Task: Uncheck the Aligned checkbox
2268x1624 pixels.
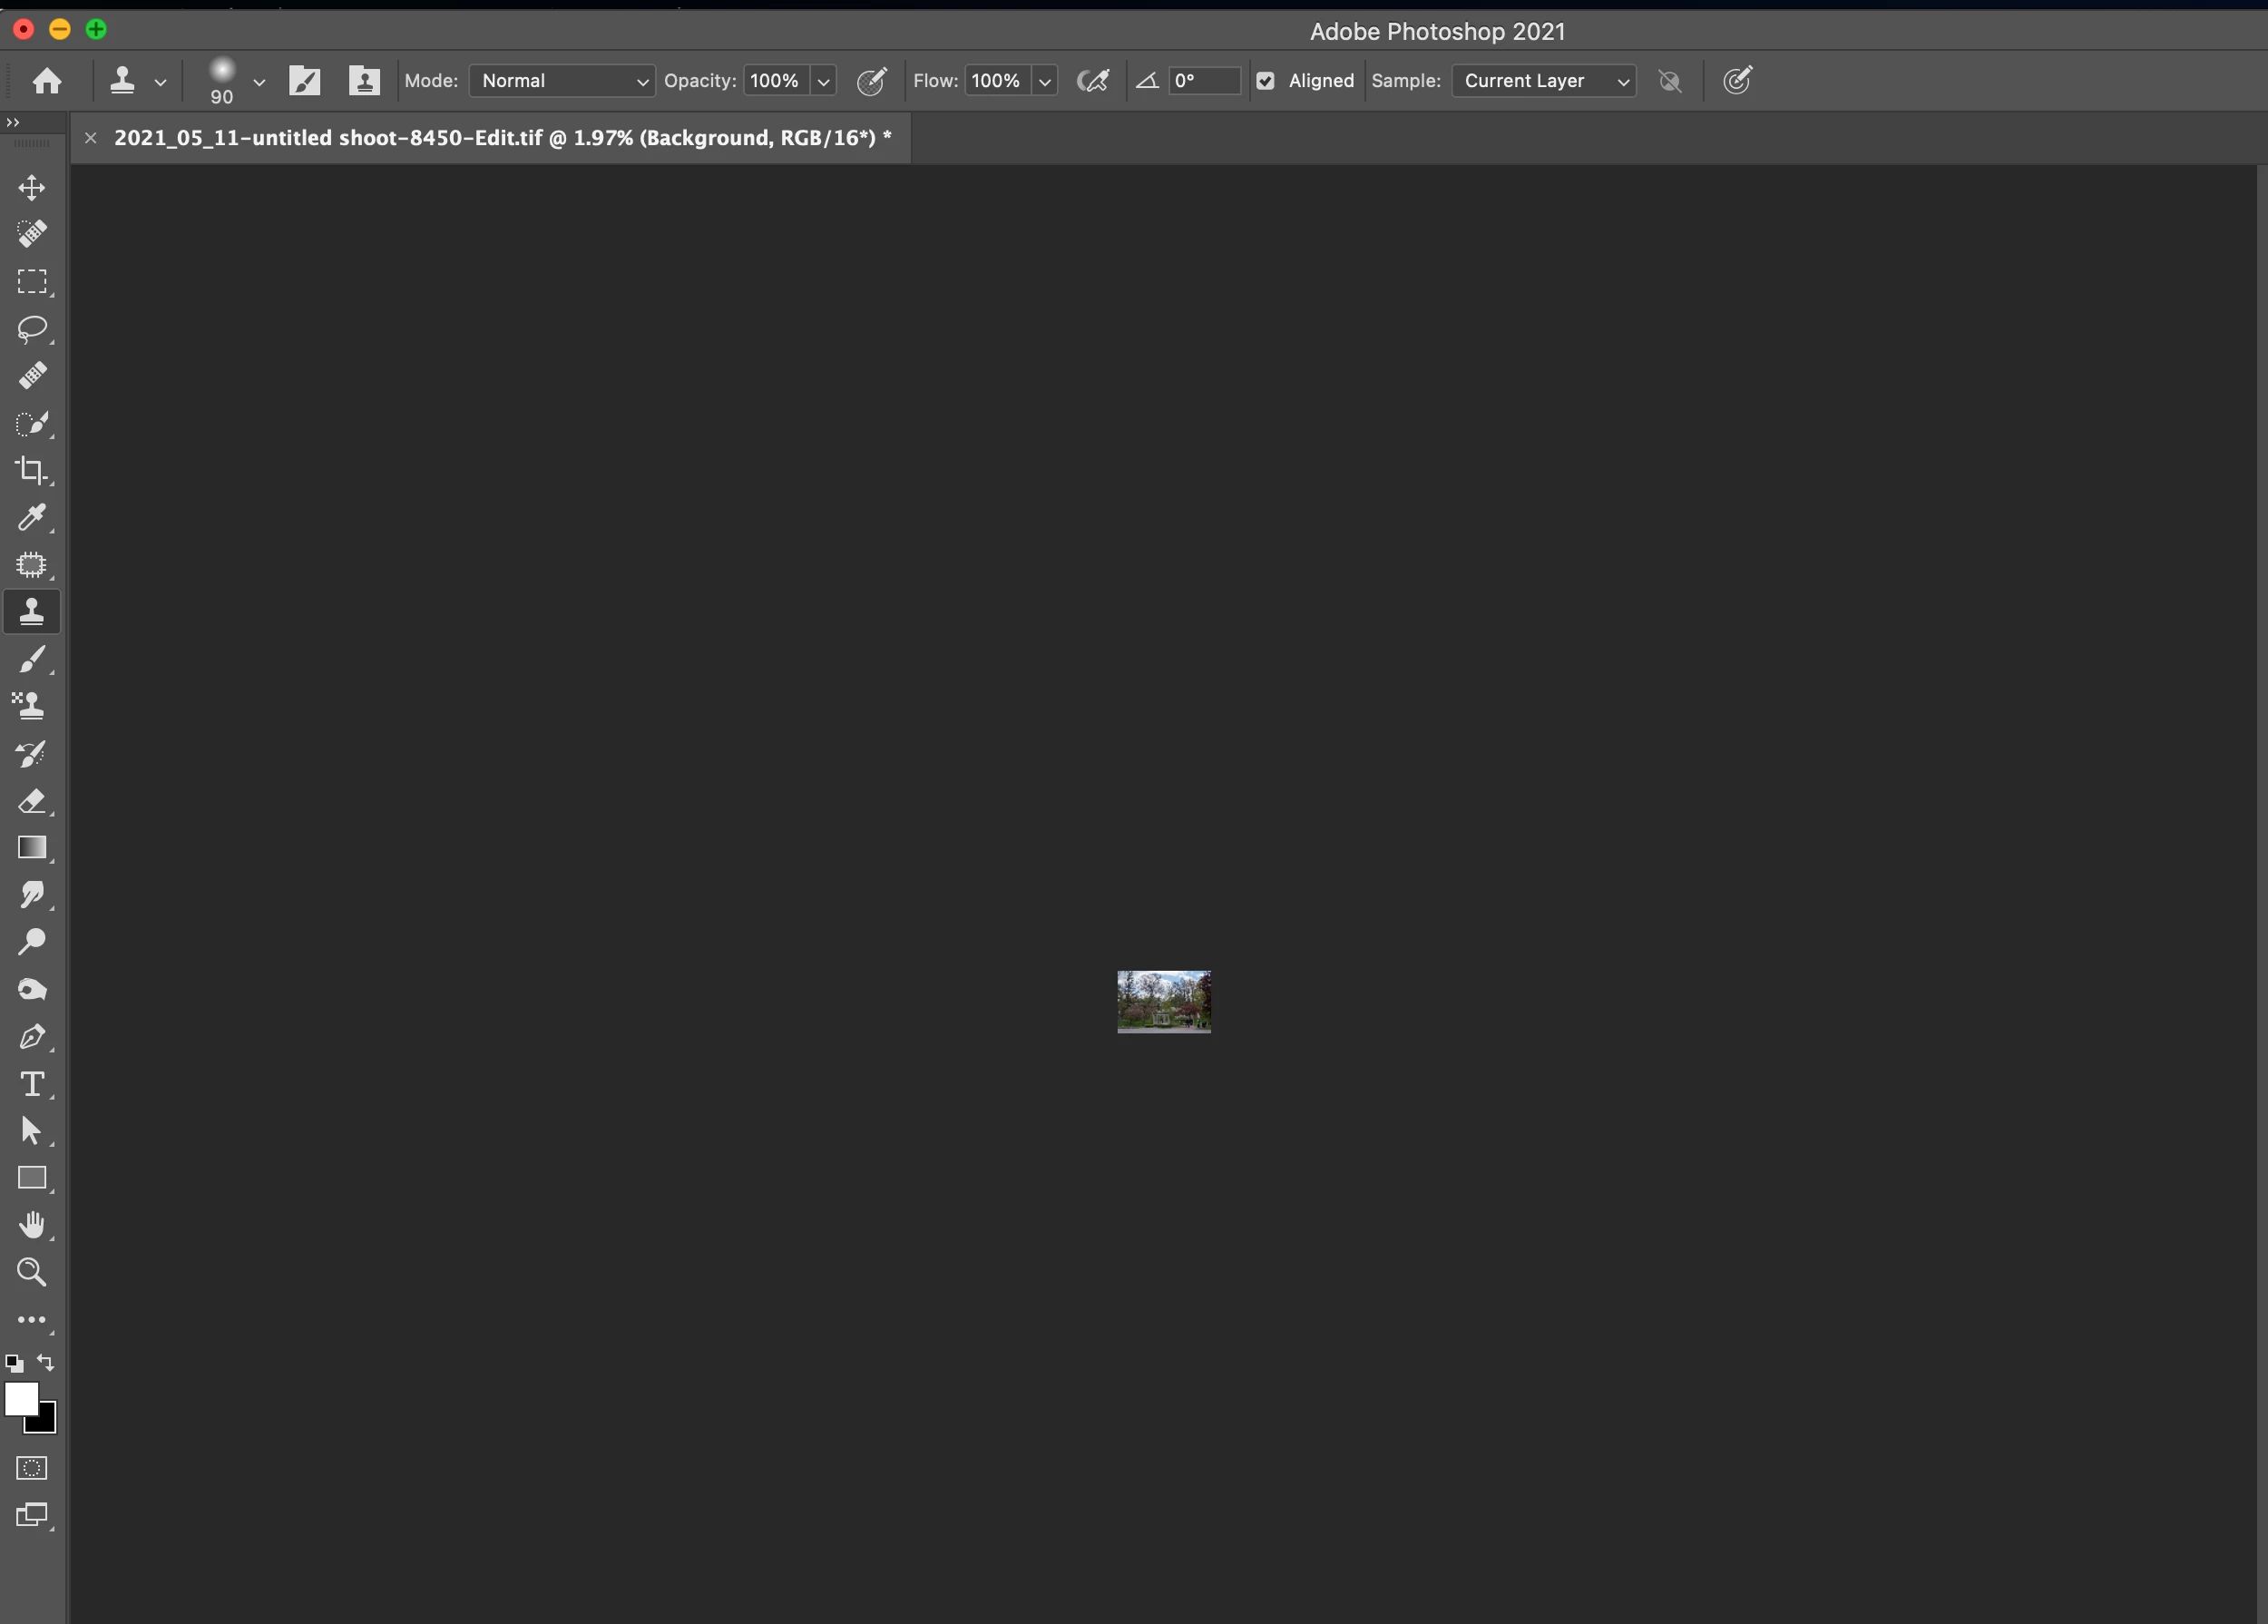Action: 1265,81
